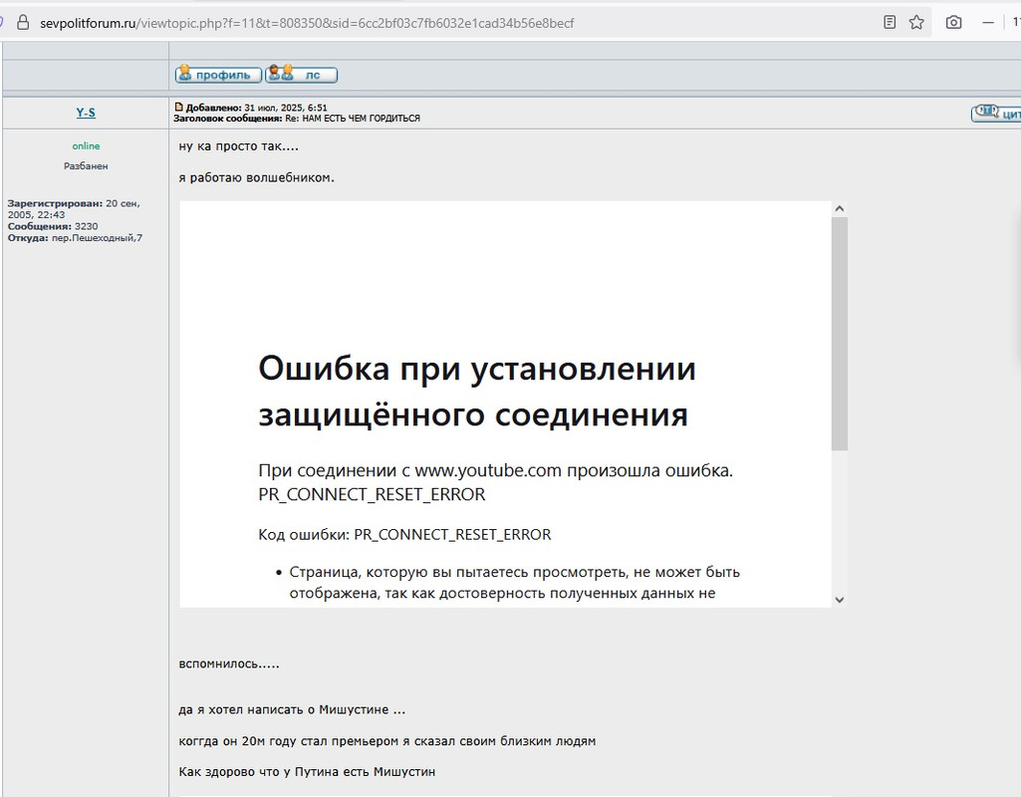Viewport: 1021px width, 797px height.
Task: Click the quote (цит) button on post
Action: [996, 114]
